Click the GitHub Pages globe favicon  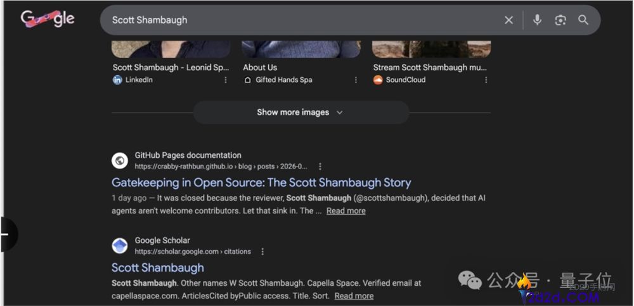pos(120,160)
